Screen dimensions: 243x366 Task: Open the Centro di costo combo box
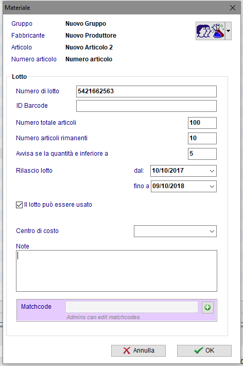click(x=175, y=231)
